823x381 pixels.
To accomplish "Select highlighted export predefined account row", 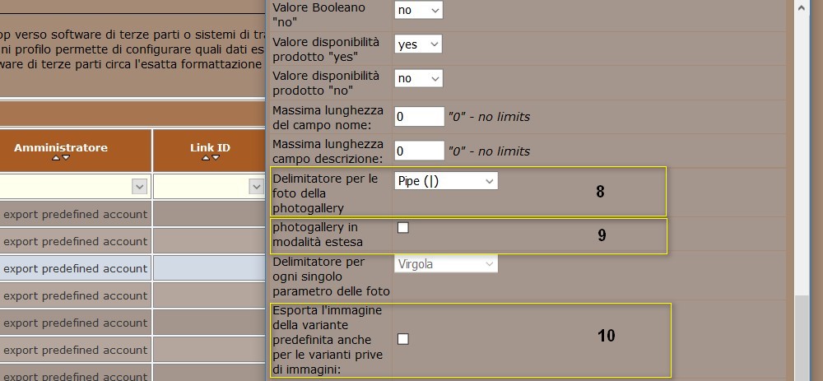I will pyautogui.click(x=133, y=268).
